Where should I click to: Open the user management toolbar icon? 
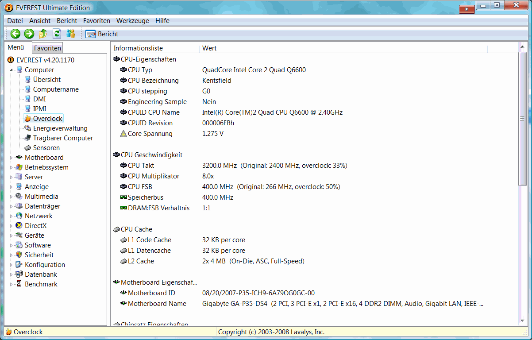tap(70, 34)
